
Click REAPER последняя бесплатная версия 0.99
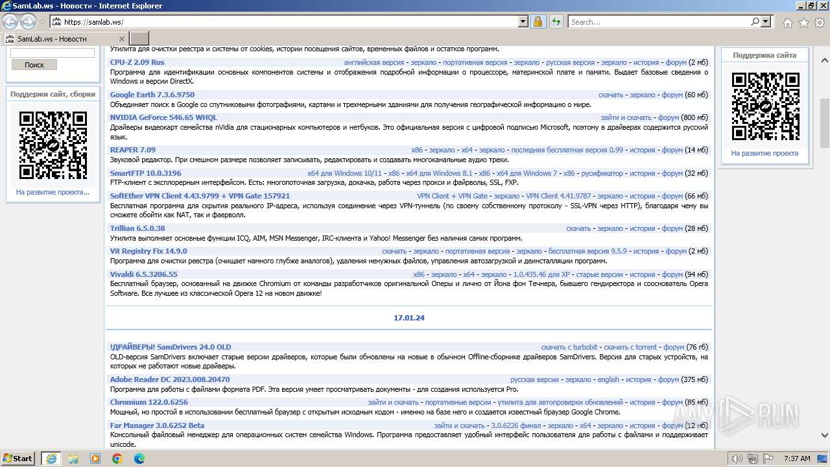coord(567,150)
